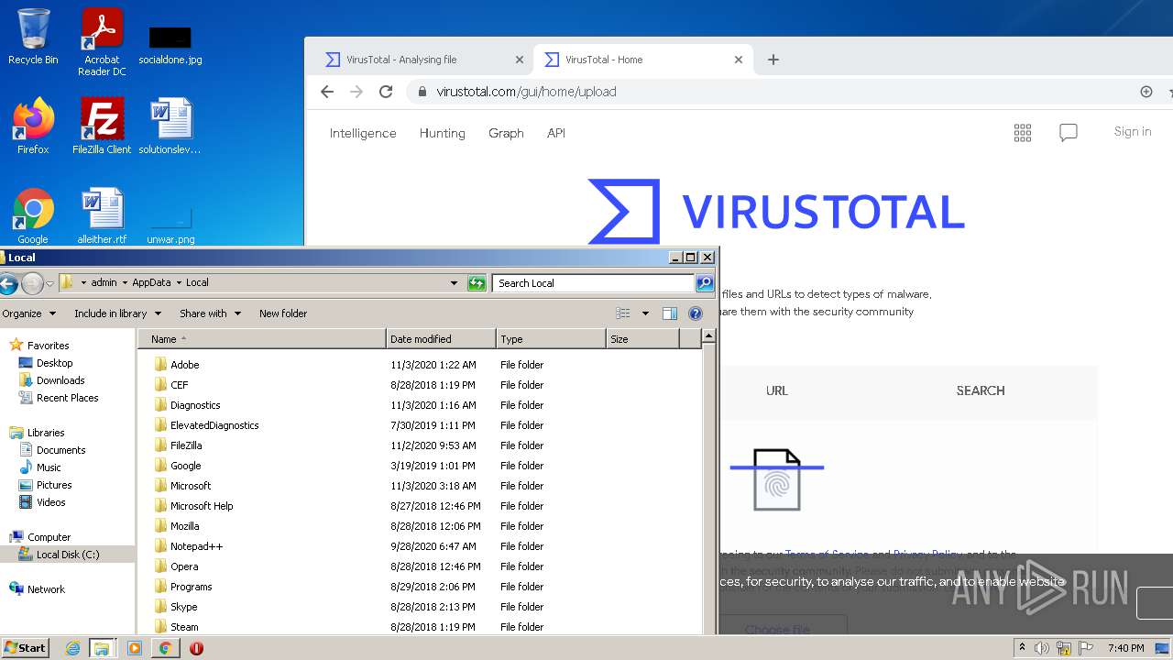Switch to URL tab on VirusTotal
Image resolution: width=1173 pixels, height=660 pixels.
click(x=777, y=390)
